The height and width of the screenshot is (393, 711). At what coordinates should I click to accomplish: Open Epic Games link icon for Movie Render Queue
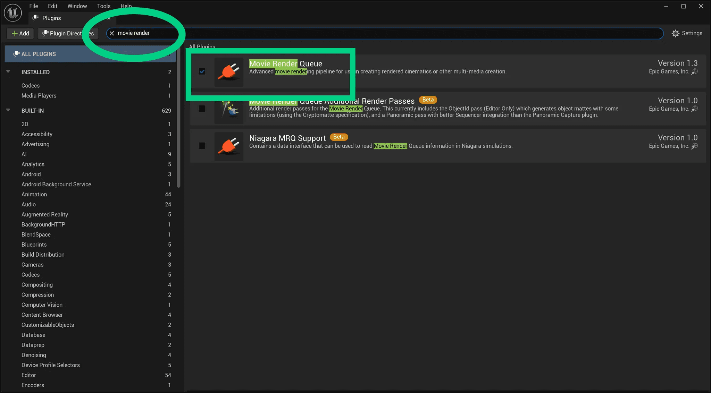(694, 72)
